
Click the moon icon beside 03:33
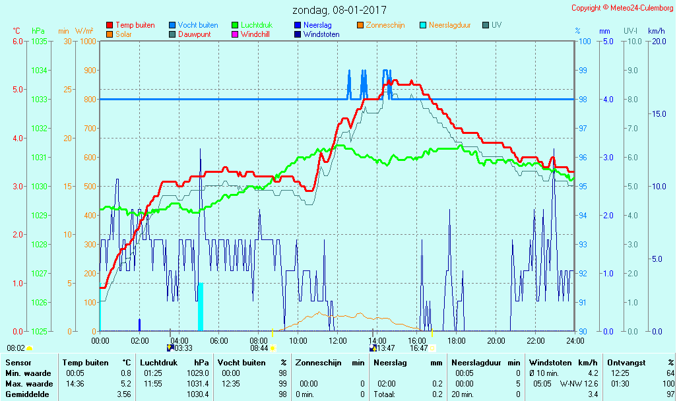click(170, 348)
